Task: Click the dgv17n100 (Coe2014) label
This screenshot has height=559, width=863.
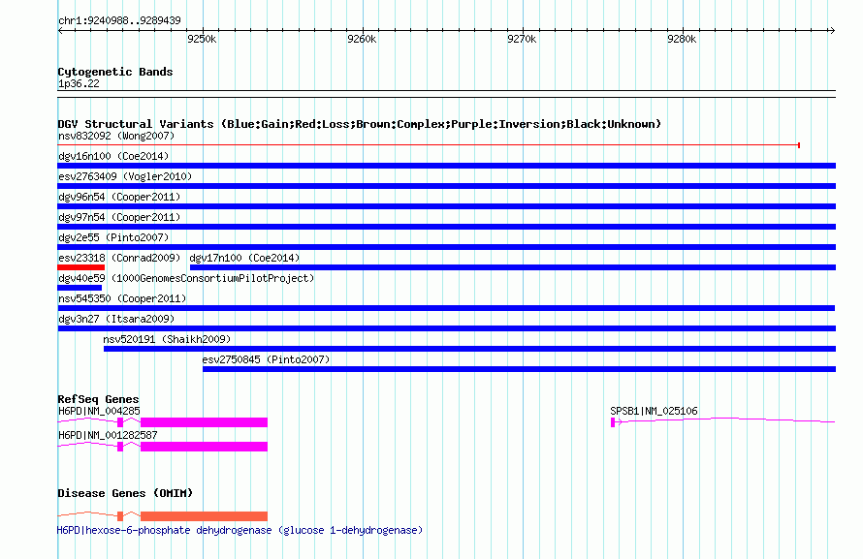Action: click(x=244, y=258)
